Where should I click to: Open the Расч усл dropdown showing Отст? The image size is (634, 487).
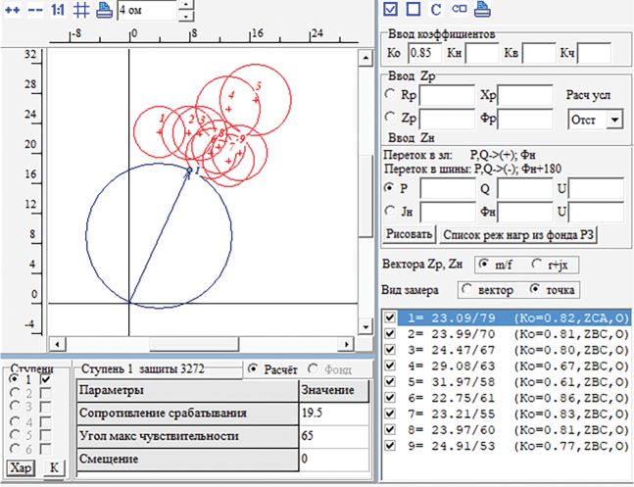pyautogui.click(x=614, y=120)
